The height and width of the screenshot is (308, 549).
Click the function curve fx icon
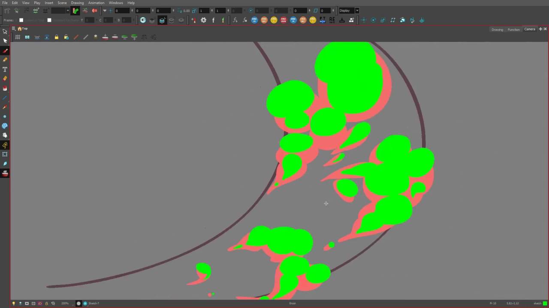click(x=235, y=20)
